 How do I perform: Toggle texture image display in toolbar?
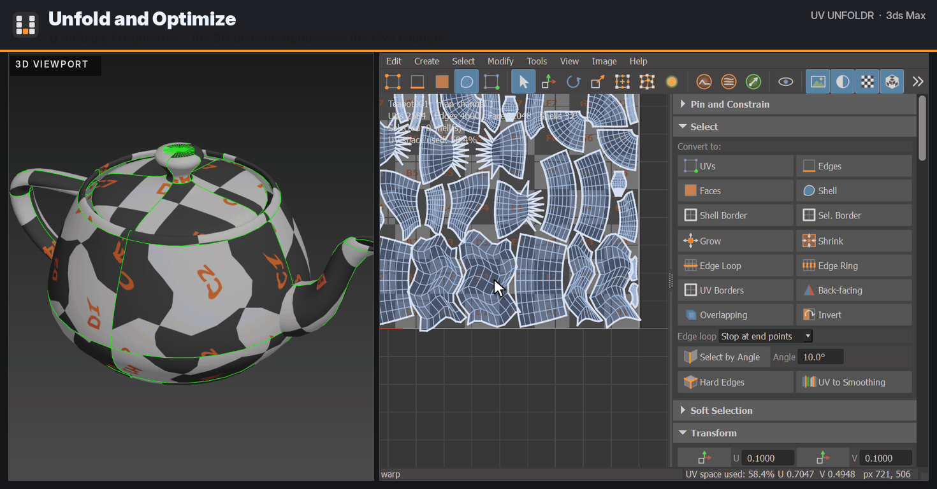click(818, 81)
